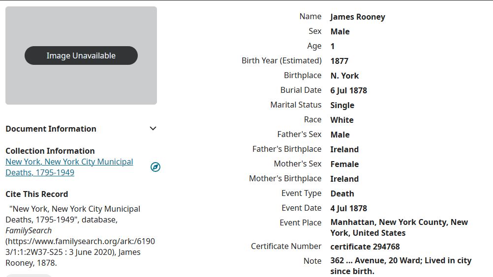Click the birthplace value N. York

[344, 76]
